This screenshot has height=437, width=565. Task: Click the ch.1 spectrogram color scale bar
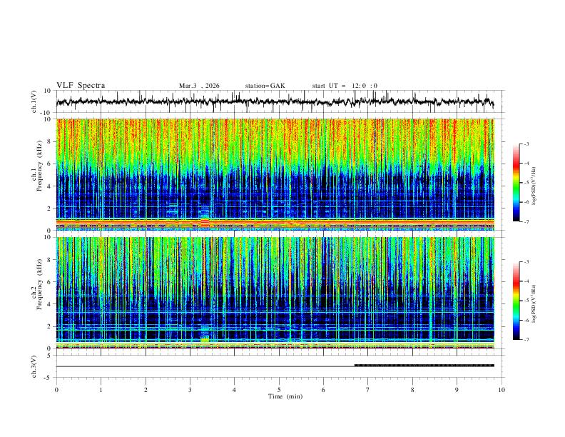pos(516,183)
